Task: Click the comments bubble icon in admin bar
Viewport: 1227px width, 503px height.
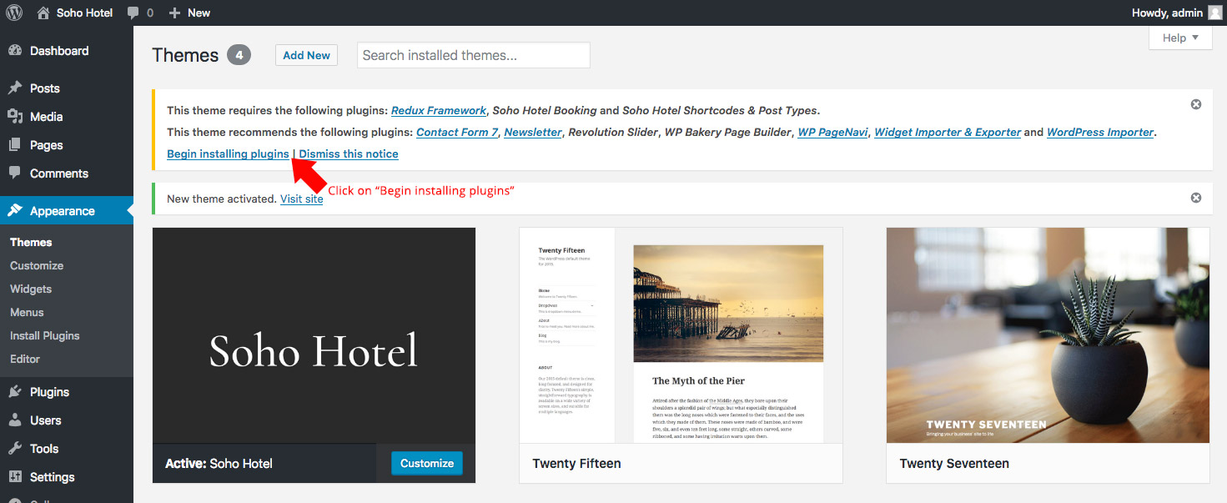Action: [133, 13]
